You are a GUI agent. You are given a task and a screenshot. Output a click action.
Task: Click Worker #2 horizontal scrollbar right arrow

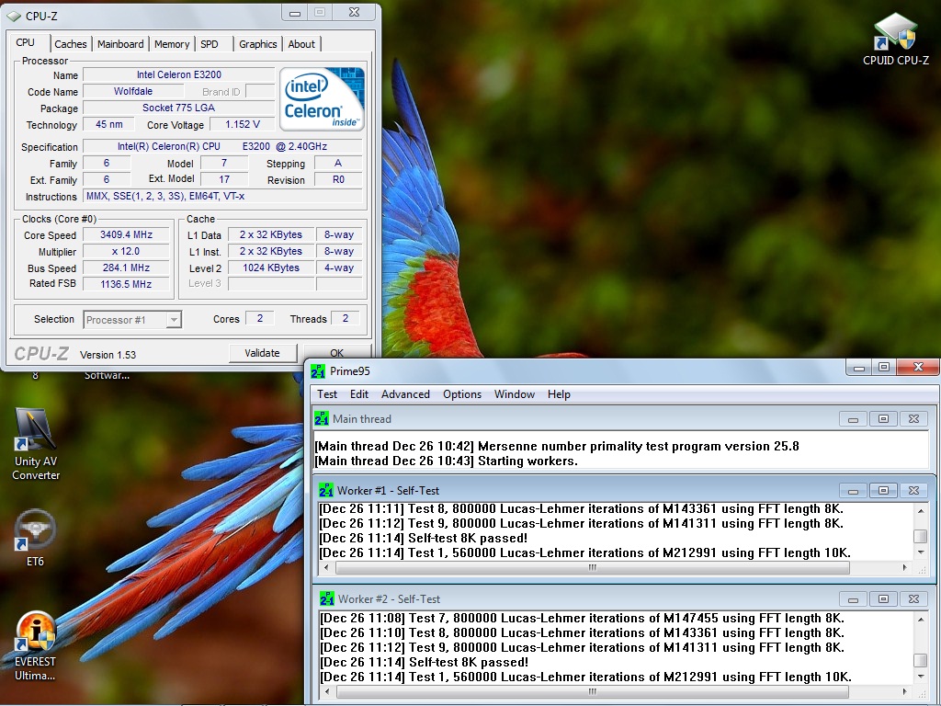pyautogui.click(x=905, y=691)
